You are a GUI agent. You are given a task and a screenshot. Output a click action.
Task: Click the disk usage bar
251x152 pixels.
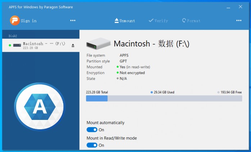click(164, 98)
